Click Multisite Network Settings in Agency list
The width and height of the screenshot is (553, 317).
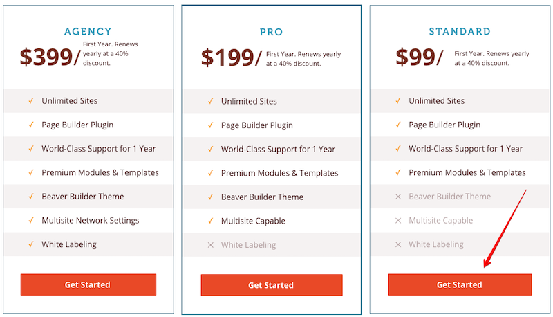[x=91, y=221]
